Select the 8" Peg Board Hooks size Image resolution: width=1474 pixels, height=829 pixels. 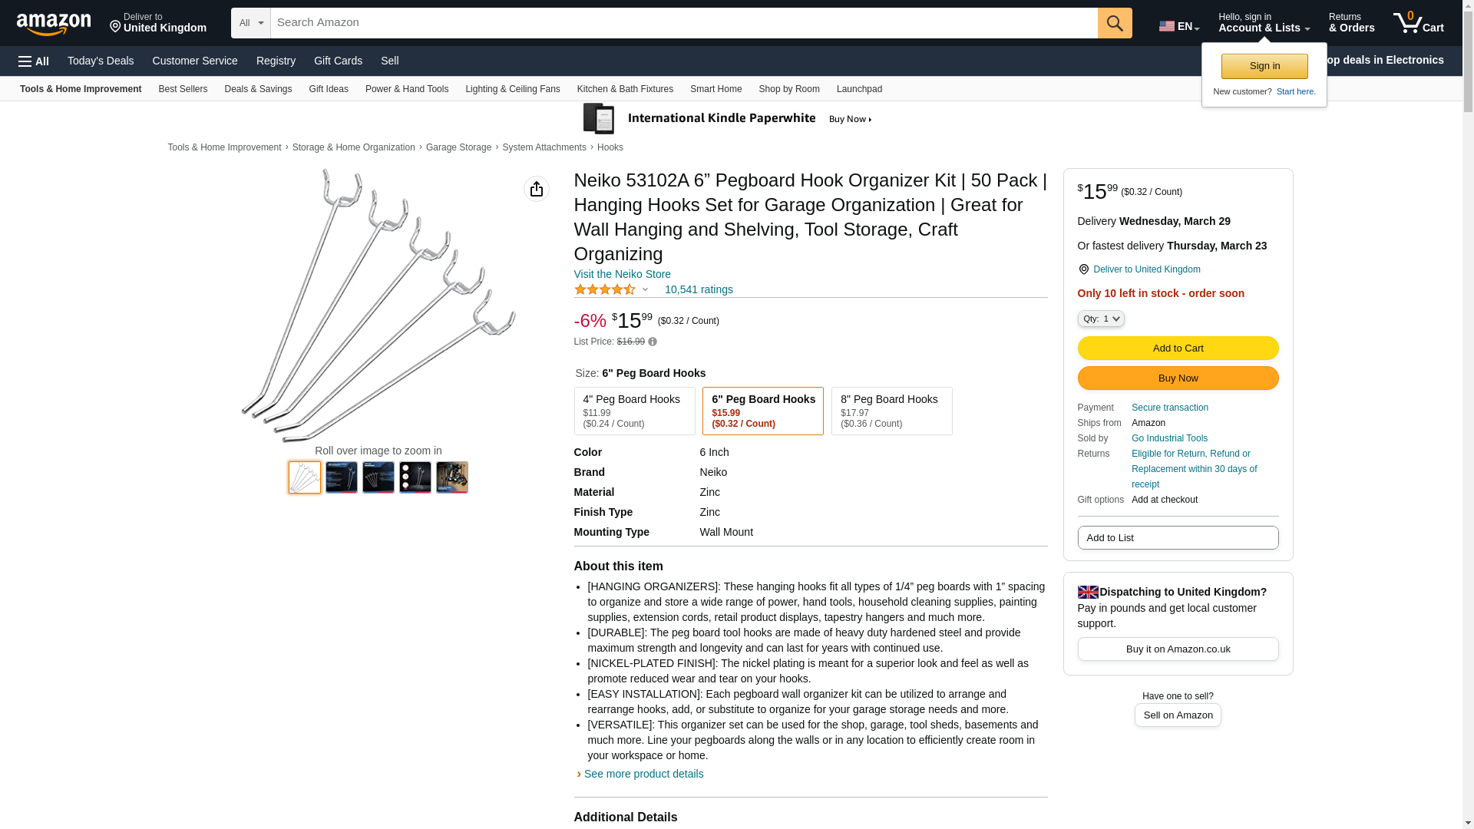coord(891,411)
